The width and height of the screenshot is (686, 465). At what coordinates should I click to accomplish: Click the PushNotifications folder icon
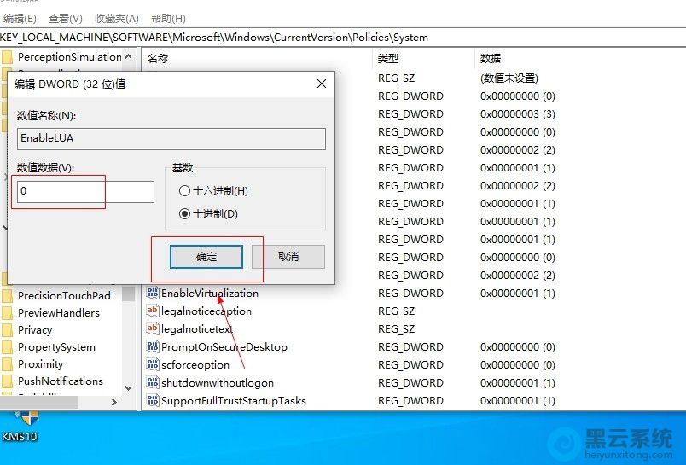[x=7, y=381]
